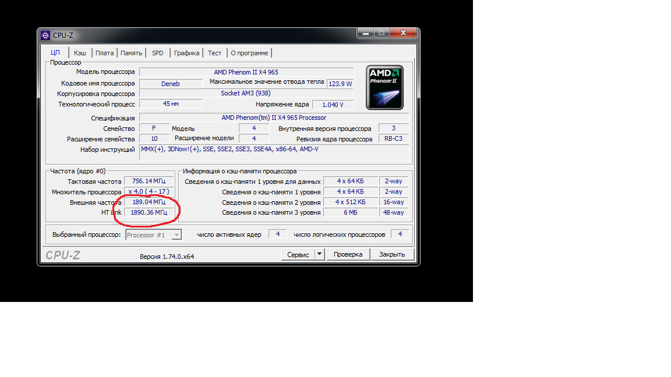671x377 pixels.
Task: Click the L3 cache 6 МБ value
Action: pyautogui.click(x=351, y=212)
